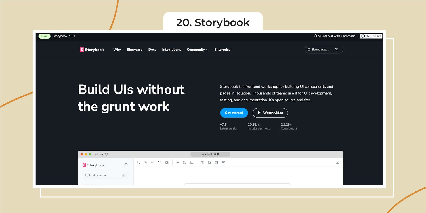Focus the Find by name search box

tap(106, 176)
